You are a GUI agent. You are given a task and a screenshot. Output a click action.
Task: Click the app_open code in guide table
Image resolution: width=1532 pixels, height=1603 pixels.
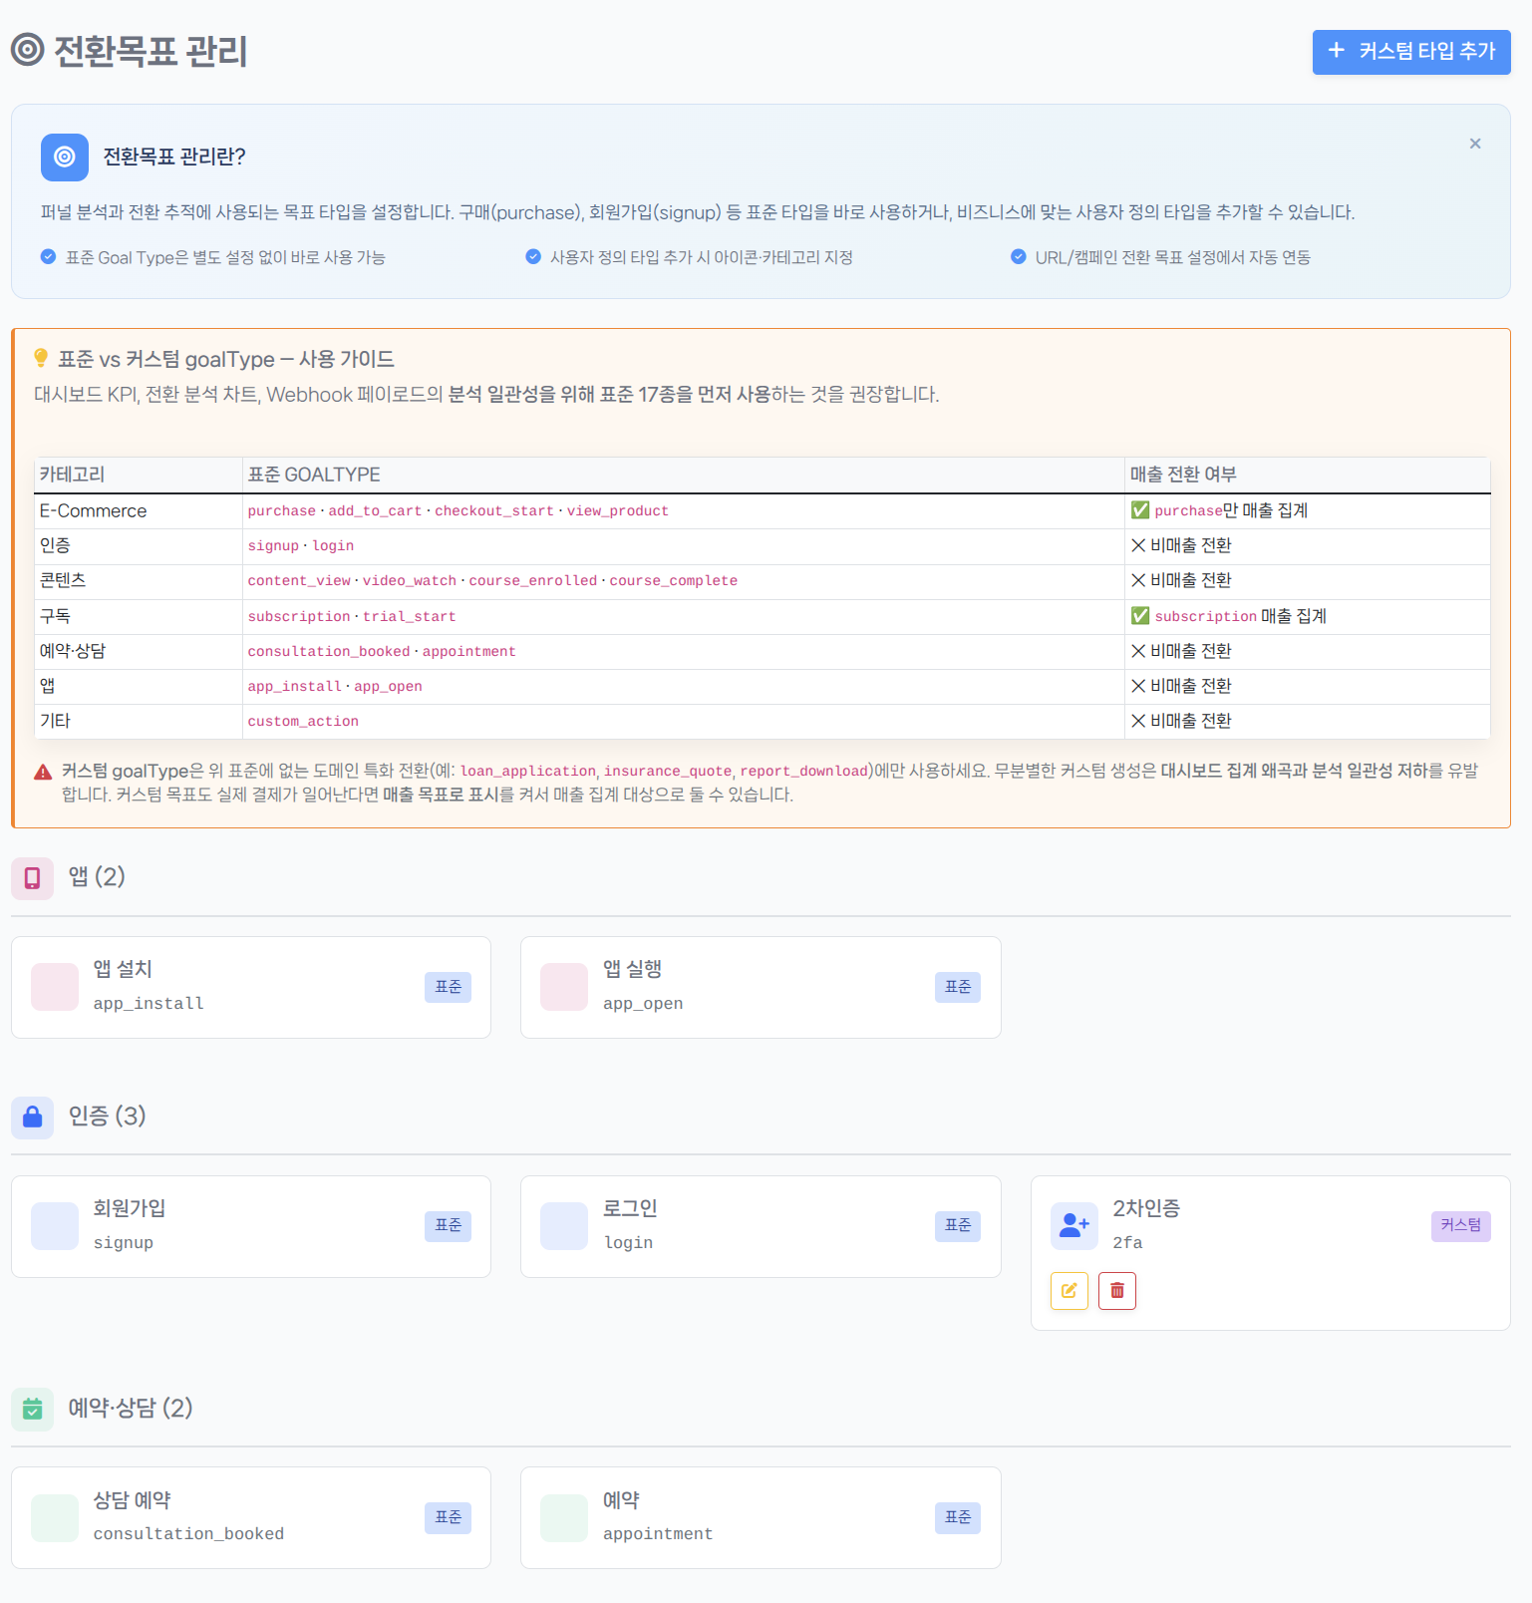[388, 687]
